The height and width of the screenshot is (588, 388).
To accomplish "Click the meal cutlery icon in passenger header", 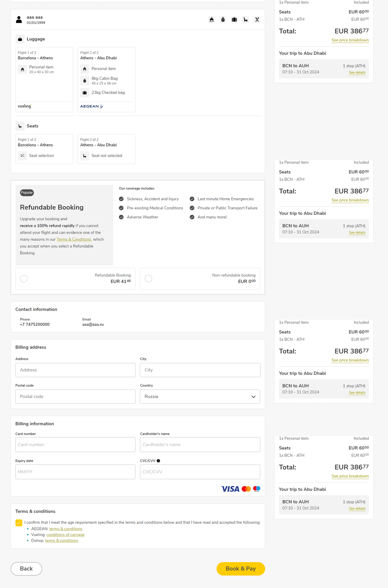I will coord(257,20).
